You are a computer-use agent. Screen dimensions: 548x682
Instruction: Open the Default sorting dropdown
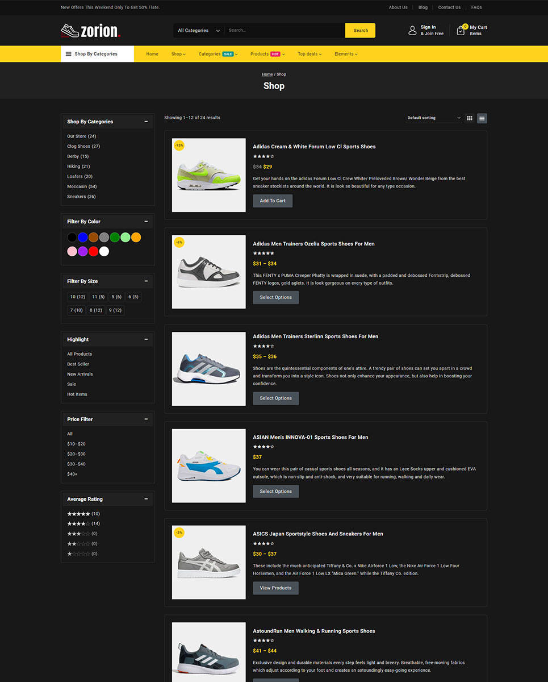434,118
